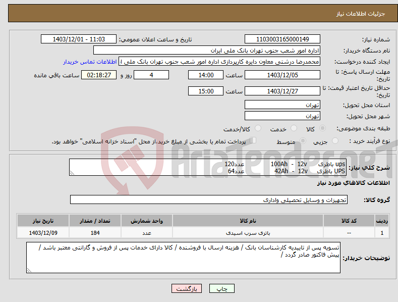398x302 pixels.
Task: Click the delivery city field تهران
Action: click(282, 116)
